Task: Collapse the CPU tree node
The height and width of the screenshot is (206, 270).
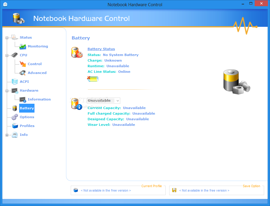Action: (x=7, y=55)
